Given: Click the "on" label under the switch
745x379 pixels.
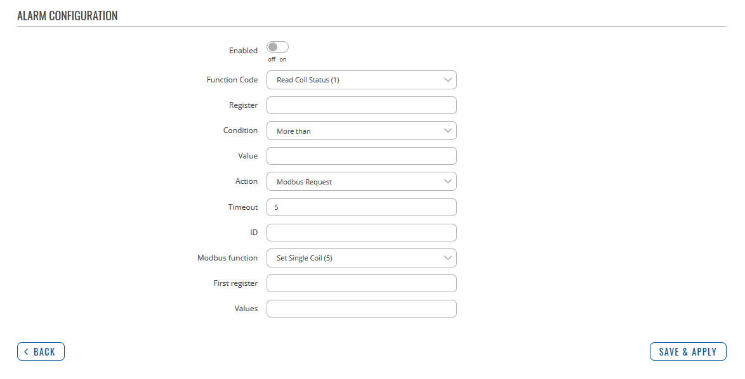Looking at the screenshot, I should 283,60.
